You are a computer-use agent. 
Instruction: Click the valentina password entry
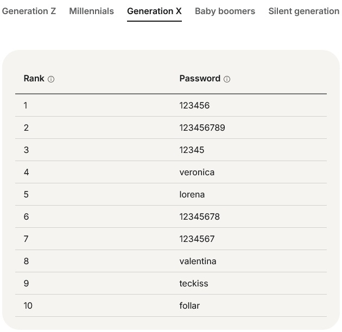[x=198, y=261]
